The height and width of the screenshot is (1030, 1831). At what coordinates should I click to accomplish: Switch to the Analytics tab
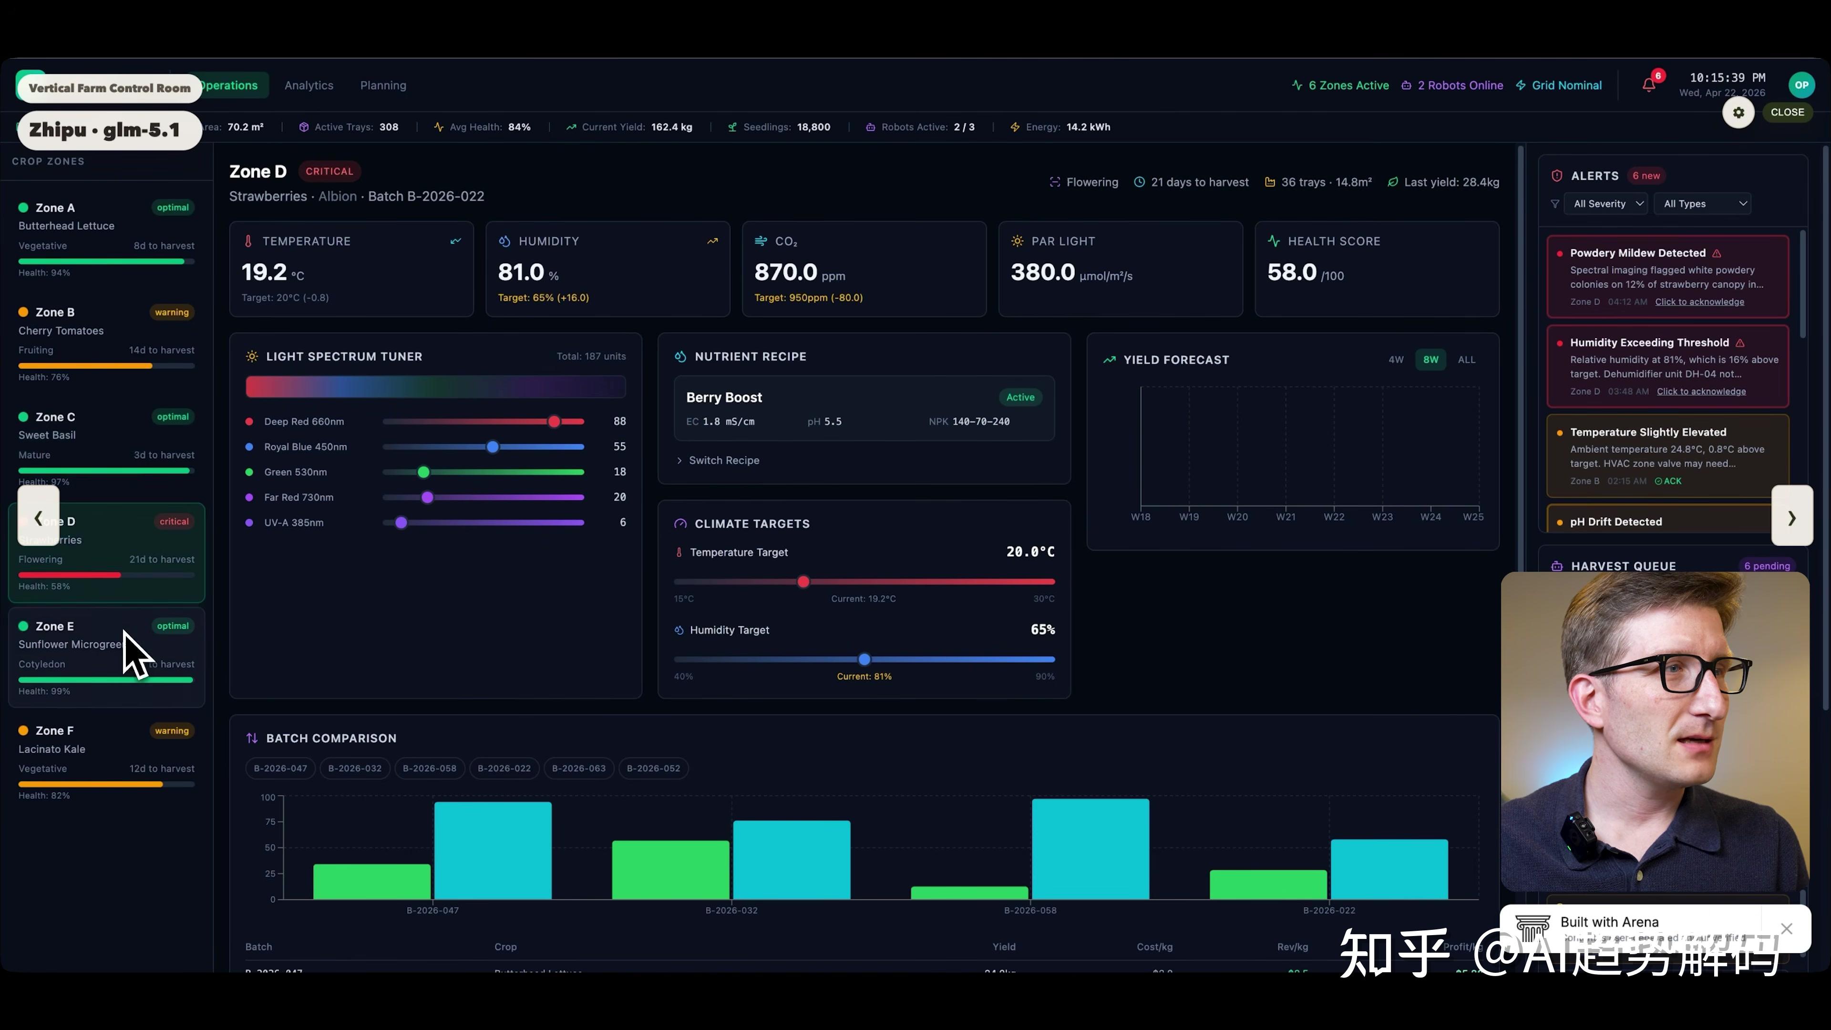(x=309, y=85)
